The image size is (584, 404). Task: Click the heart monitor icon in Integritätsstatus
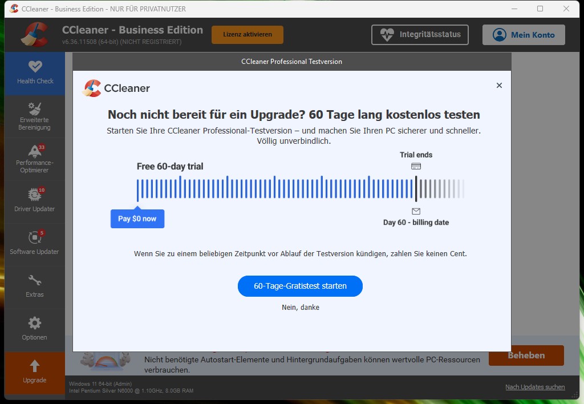pos(387,35)
